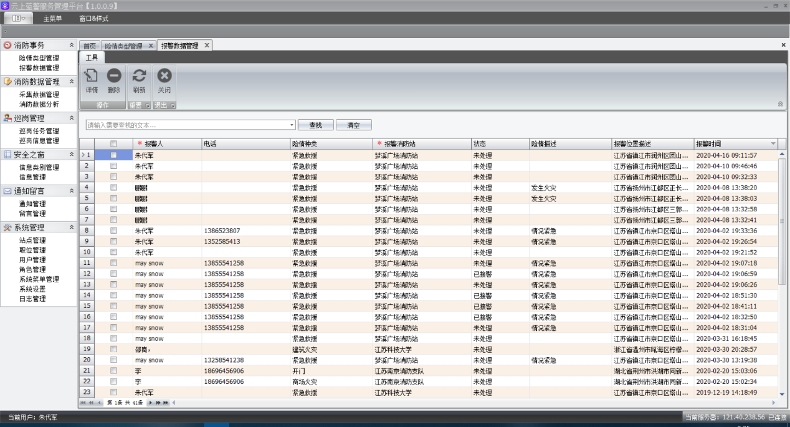Check the checkbox for row 4
The height and width of the screenshot is (427, 790).
pyautogui.click(x=113, y=188)
